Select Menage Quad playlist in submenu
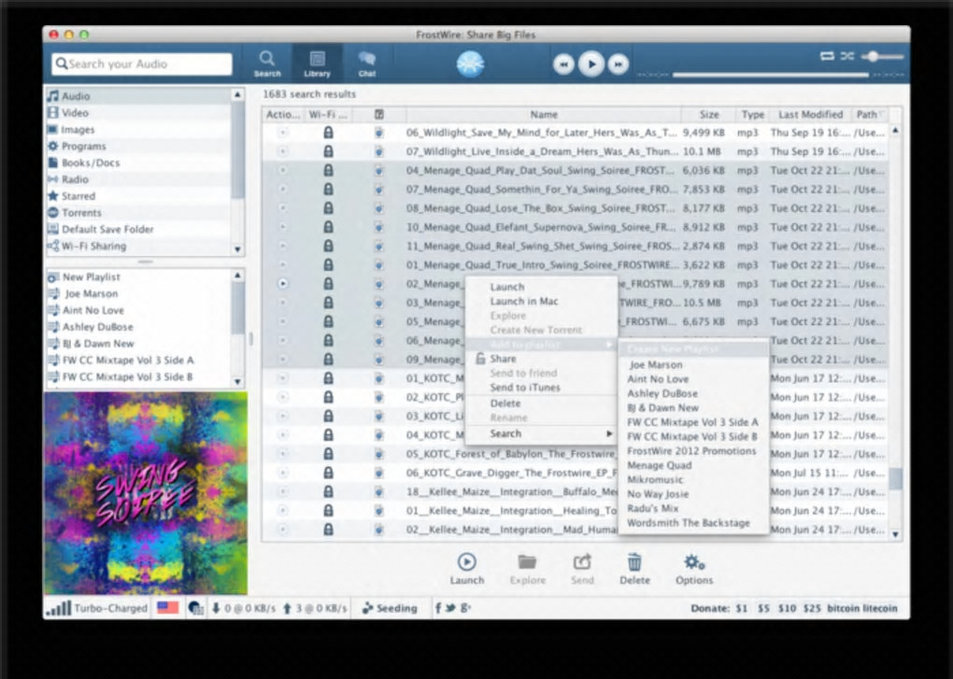 659,465
